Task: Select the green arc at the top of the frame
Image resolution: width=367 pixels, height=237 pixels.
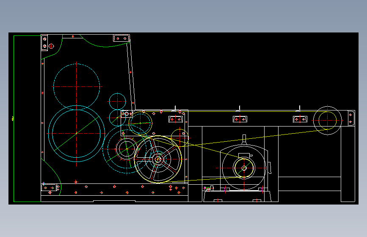Action: pos(104,41)
